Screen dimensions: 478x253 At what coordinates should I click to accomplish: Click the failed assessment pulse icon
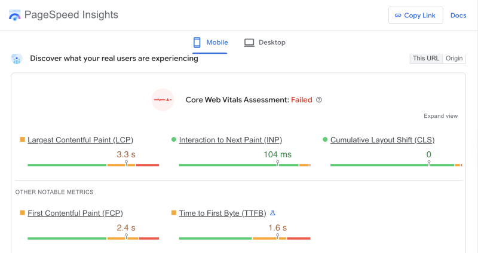pos(163,99)
